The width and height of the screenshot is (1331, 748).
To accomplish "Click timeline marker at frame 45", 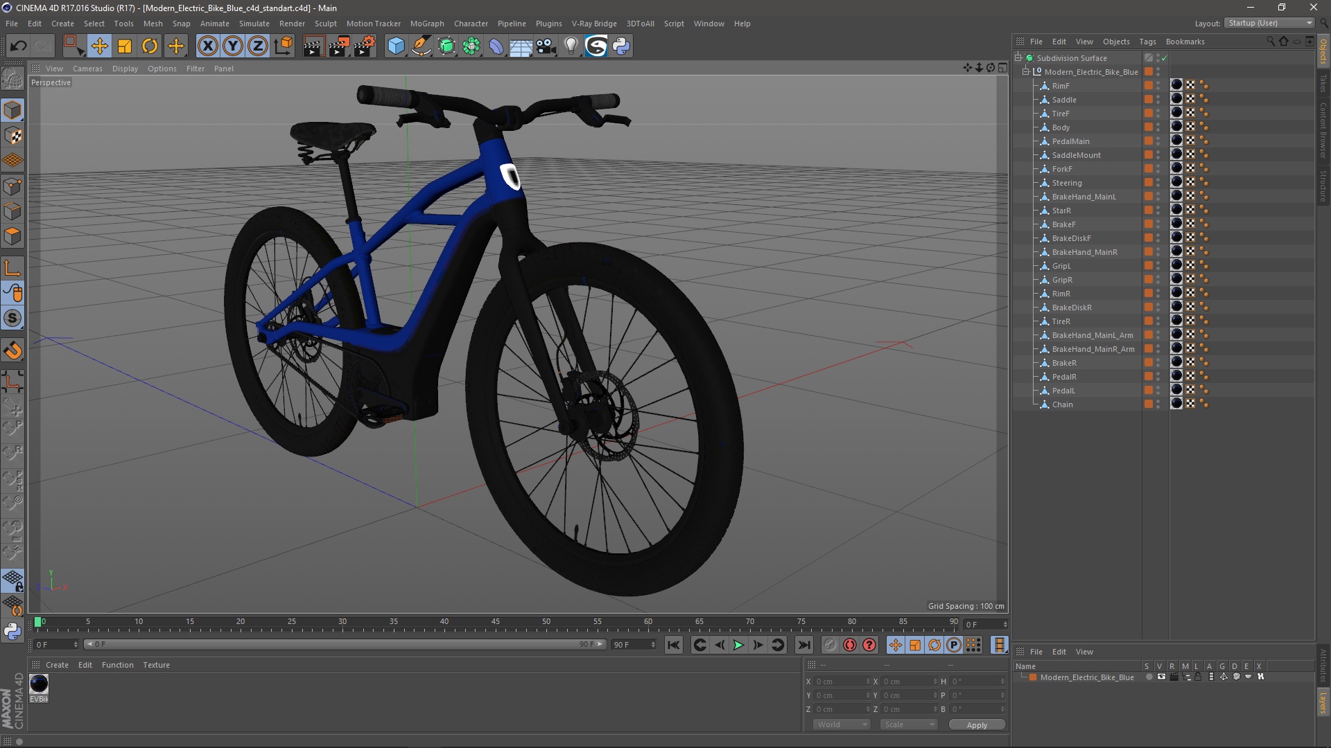I will coord(495,623).
